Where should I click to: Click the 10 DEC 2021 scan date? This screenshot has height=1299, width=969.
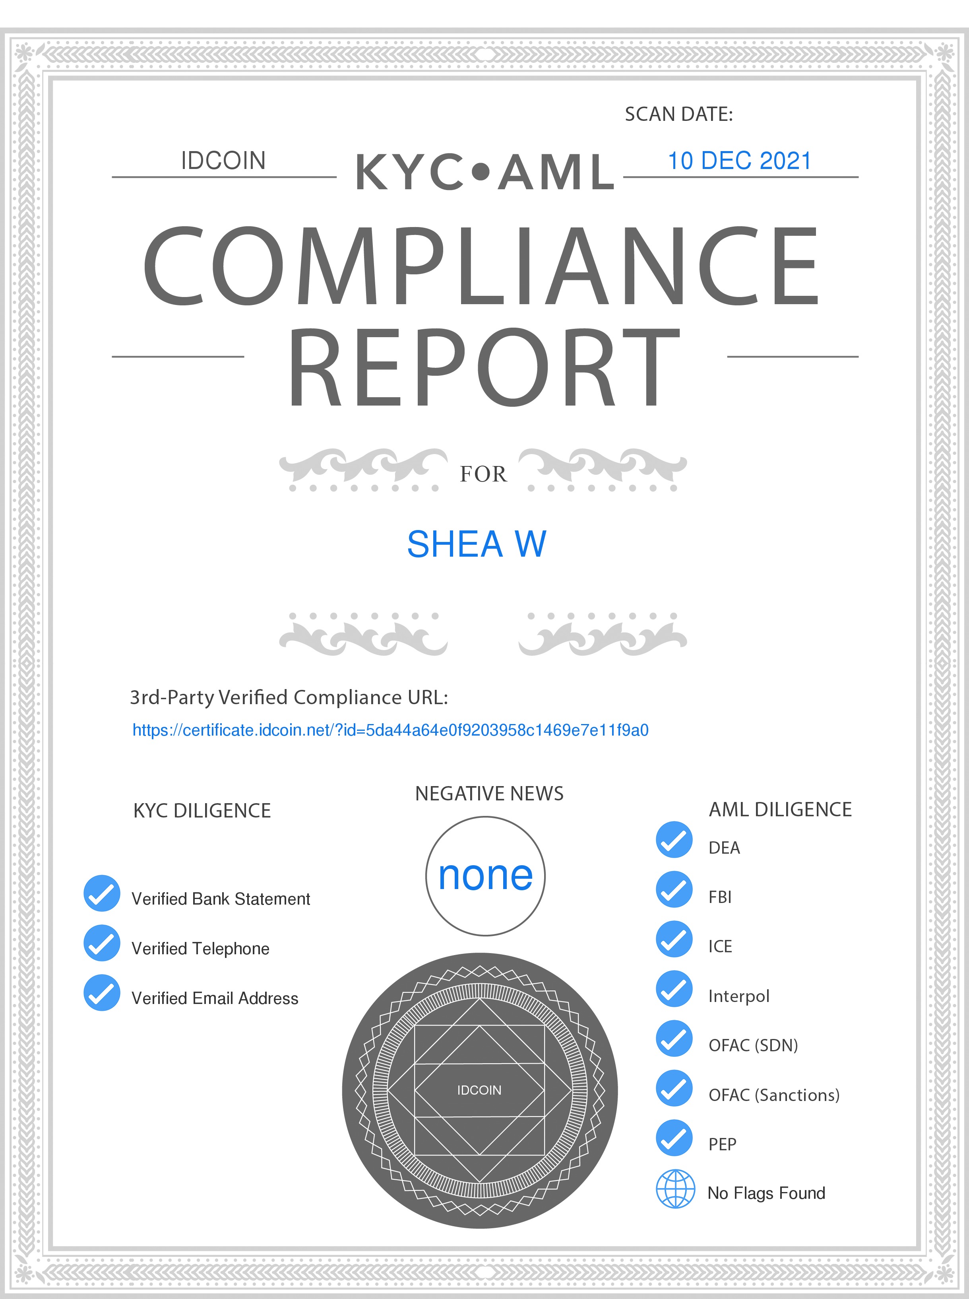[x=739, y=161]
